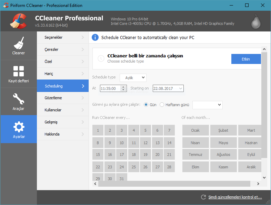This screenshot has width=271, height=205.
Task: Click the horizontal scrollbar thumb
Action: point(174,184)
